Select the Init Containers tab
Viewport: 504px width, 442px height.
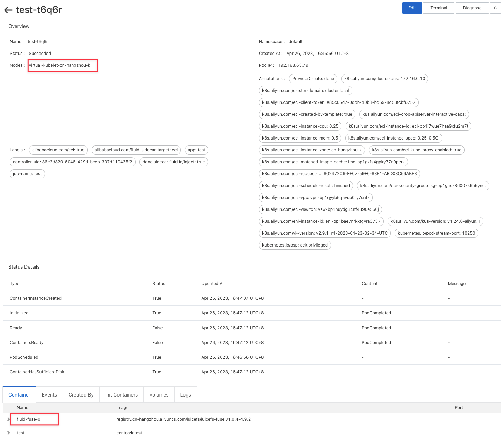point(121,395)
